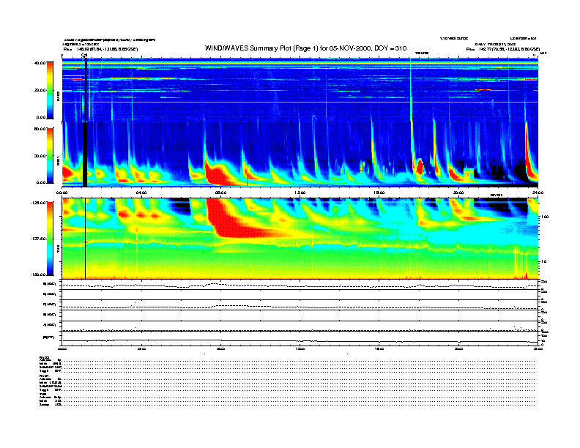Image resolution: width=580 pixels, height=448 pixels.
Task: Click the -137.50 label on TNR color scale
Action: pos(38,239)
